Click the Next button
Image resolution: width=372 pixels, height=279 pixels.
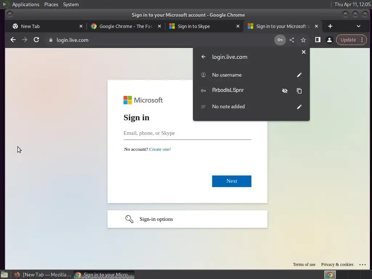[231, 181]
